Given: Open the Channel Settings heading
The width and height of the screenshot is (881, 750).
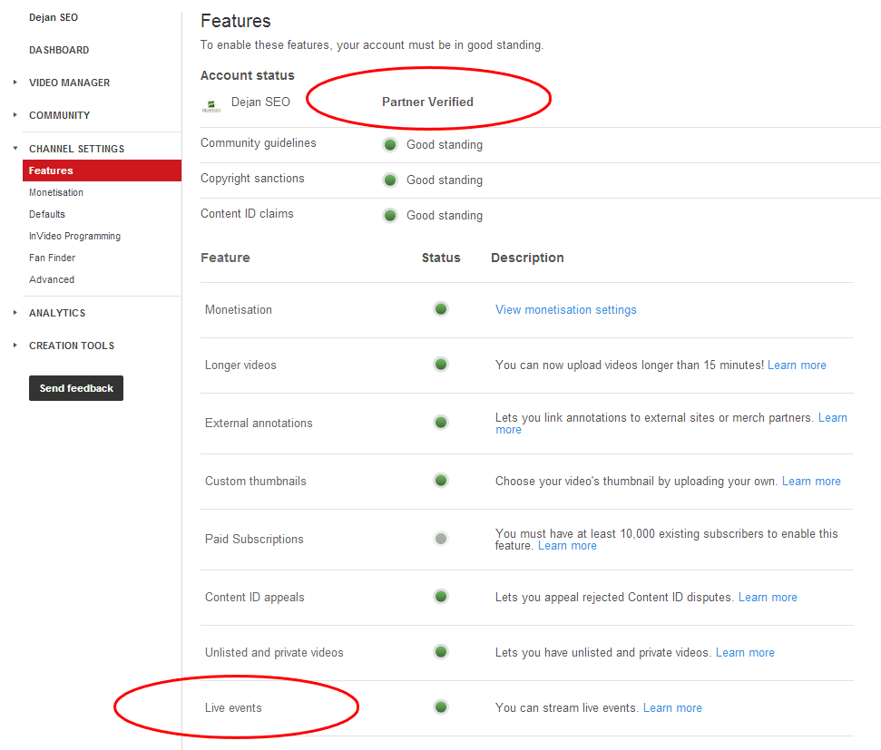Looking at the screenshot, I should pos(77,149).
